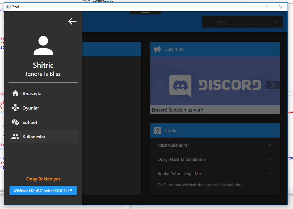
Task: Close the side drawer with the back arrow
Action: pyautogui.click(x=72, y=21)
